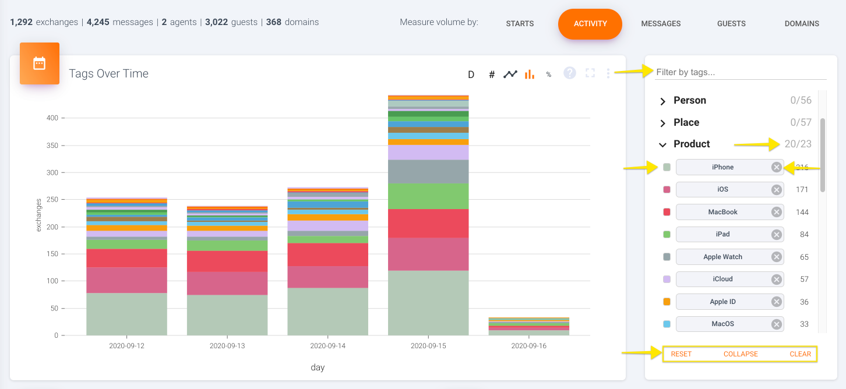The image size is (846, 389).
Task: Click the Apple Watch tag chip
Action: click(x=730, y=257)
